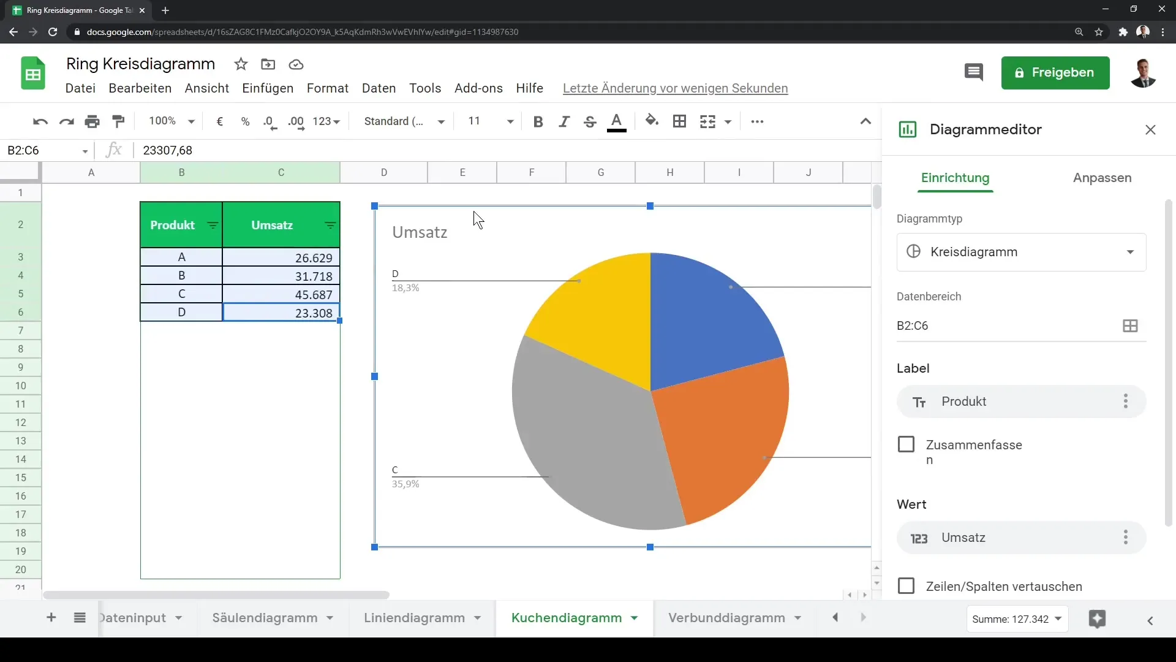Select data range grid icon
1176x662 pixels.
point(1130,326)
